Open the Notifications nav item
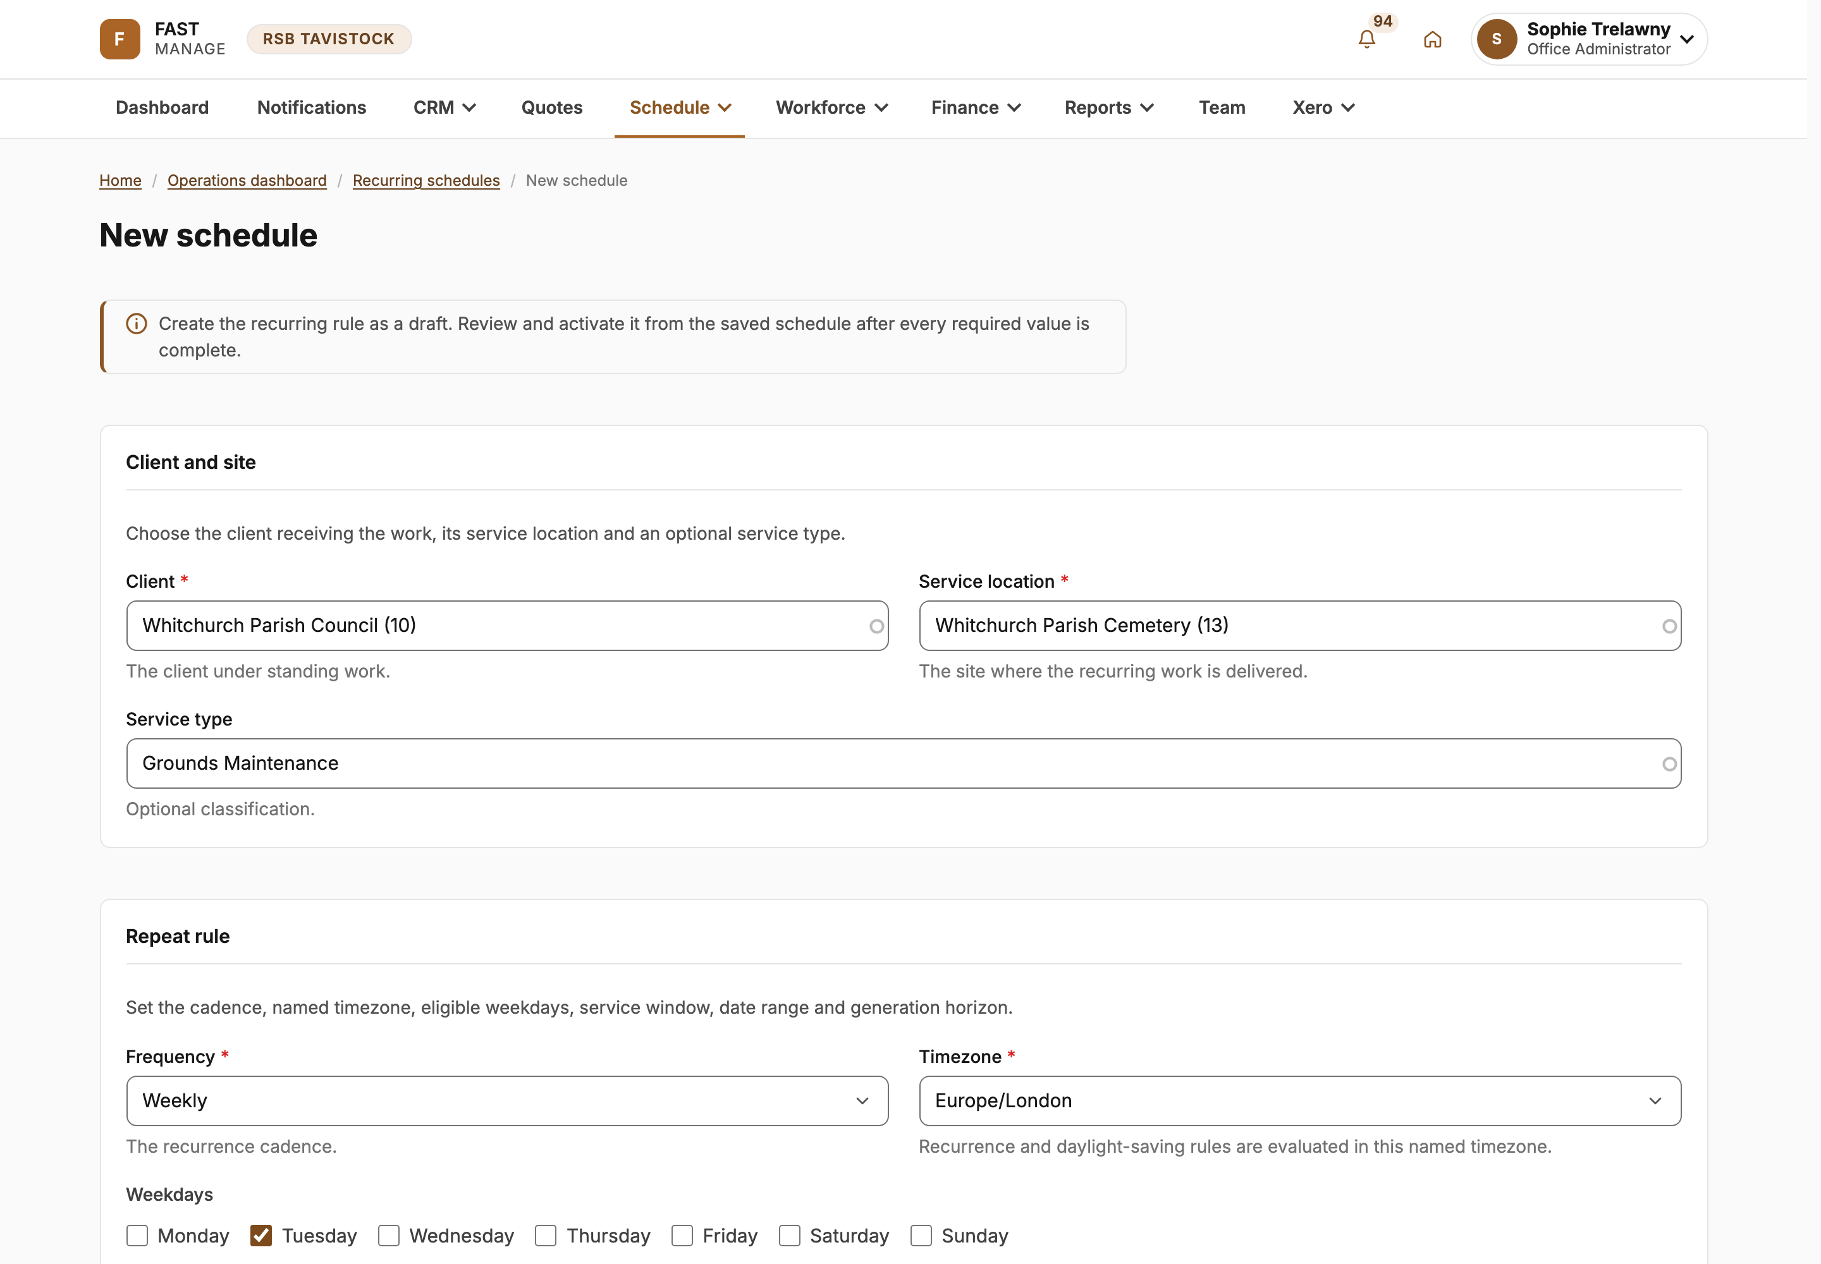Screen dimensions: 1821x1264 point(312,107)
